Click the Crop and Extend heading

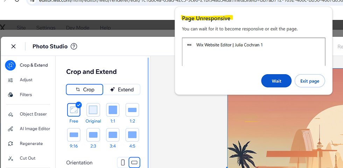click(91, 72)
